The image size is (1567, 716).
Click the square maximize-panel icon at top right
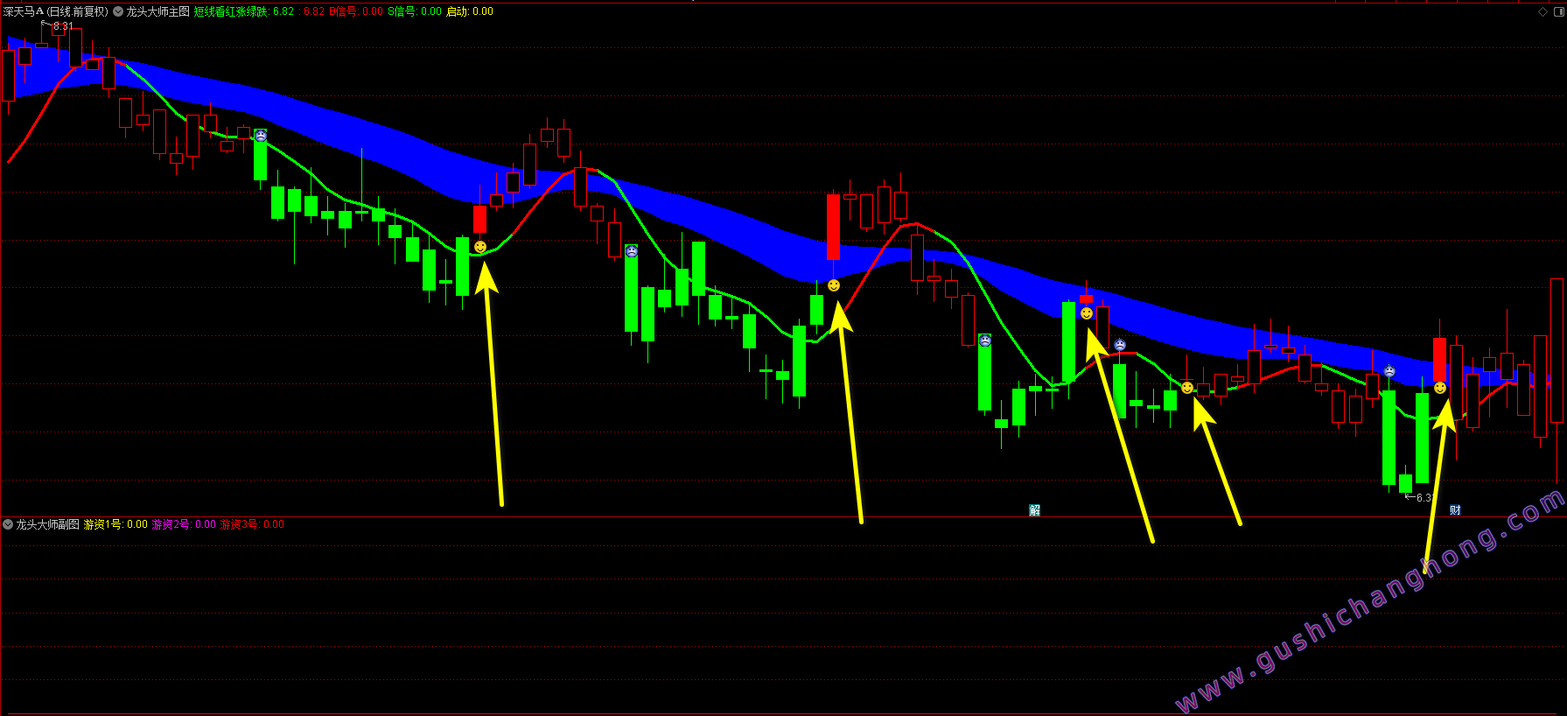coord(1559,11)
